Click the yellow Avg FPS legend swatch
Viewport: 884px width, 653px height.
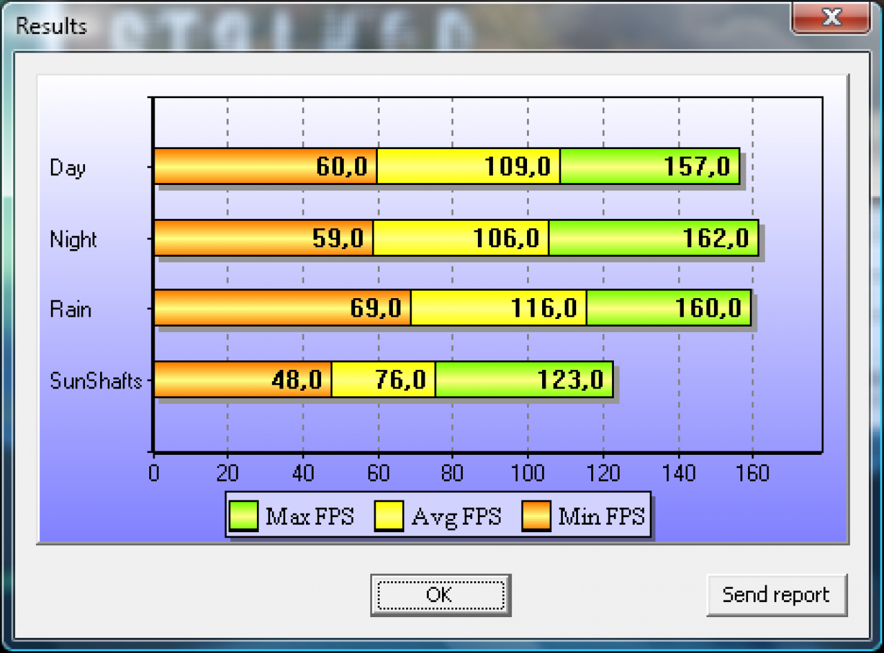tap(389, 516)
